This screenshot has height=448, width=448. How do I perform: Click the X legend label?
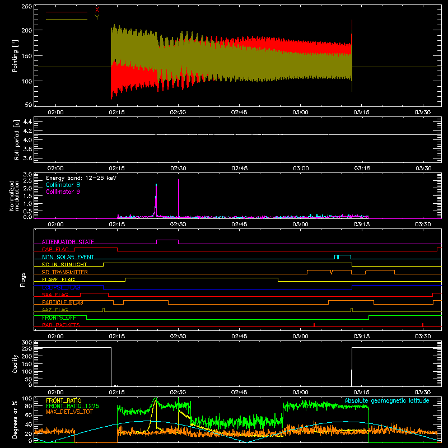click(97, 10)
